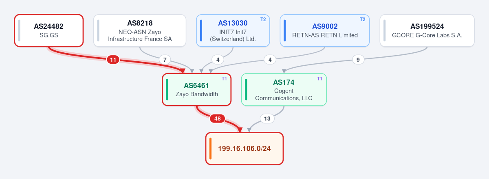Open the AS174 Cogent Communications node

point(284,89)
